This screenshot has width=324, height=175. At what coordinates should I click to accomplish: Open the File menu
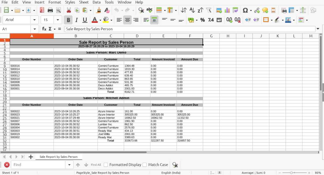pyautogui.click(x=5, y=2)
